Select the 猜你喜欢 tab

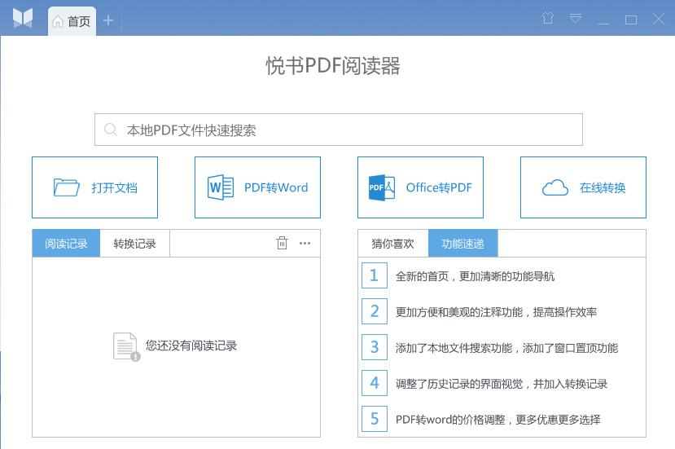392,244
